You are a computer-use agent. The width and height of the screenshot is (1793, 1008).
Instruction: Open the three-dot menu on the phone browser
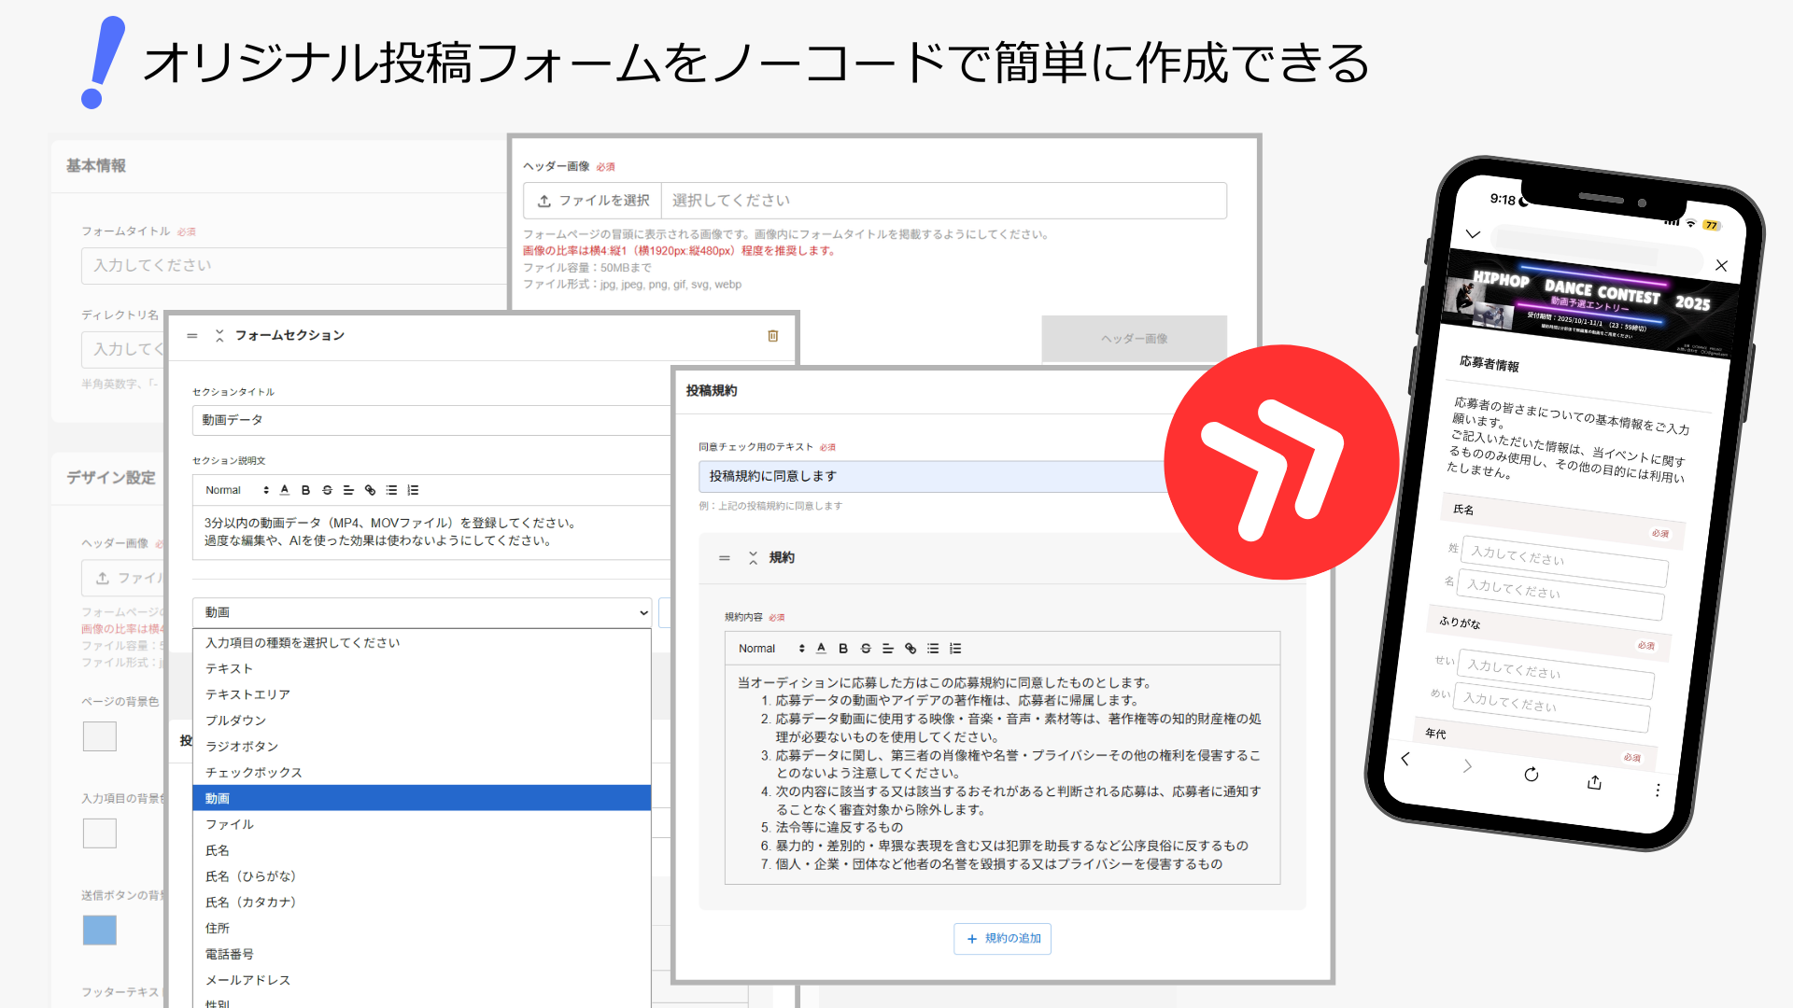coord(1658,790)
